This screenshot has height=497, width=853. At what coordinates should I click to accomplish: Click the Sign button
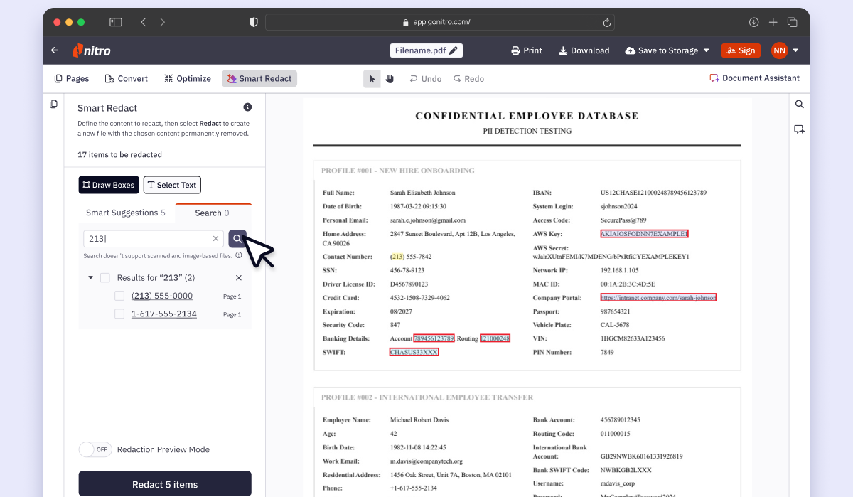(741, 50)
